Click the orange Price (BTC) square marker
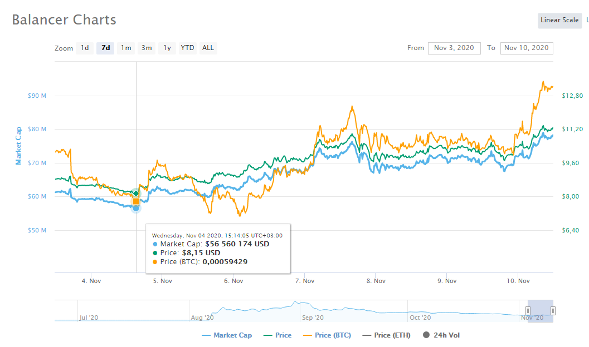Screen dimensions: 589x347 coord(136,201)
